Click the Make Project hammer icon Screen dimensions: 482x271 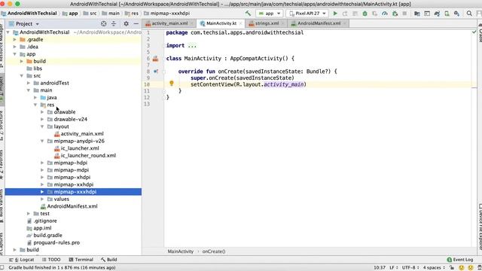(248, 14)
